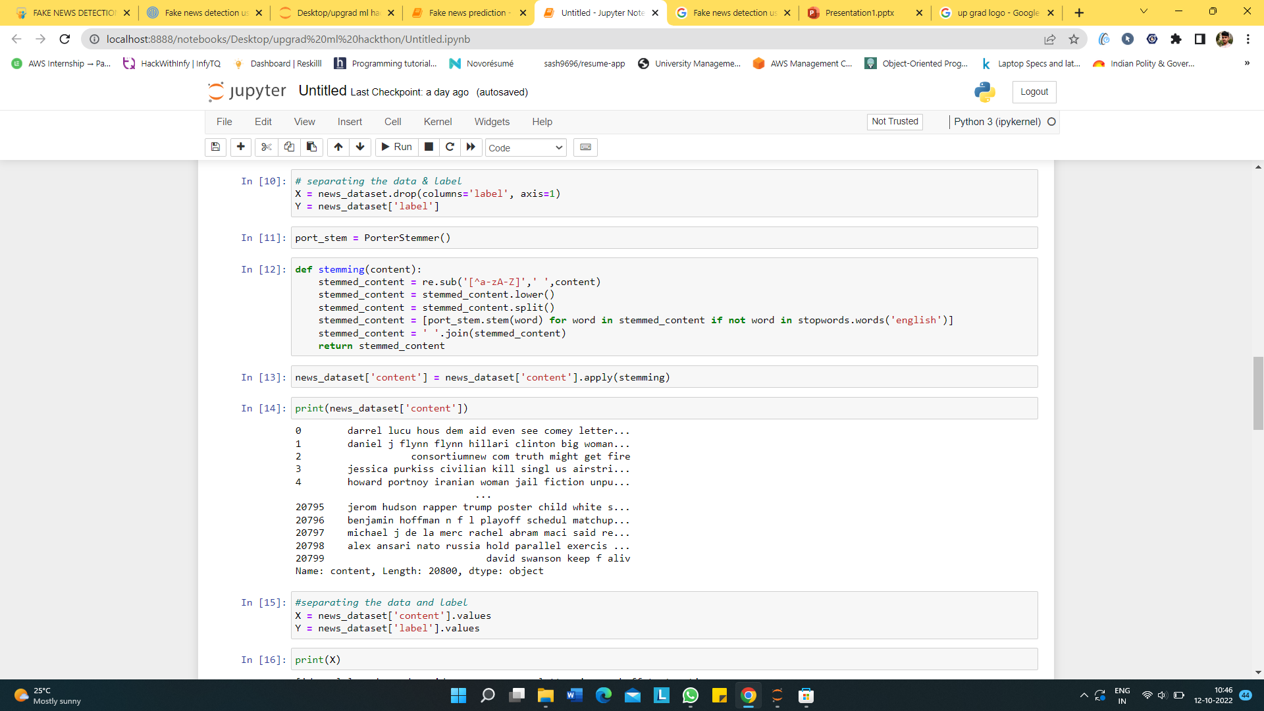
Task: Insert a cell below with the plus icon
Action: click(241, 147)
